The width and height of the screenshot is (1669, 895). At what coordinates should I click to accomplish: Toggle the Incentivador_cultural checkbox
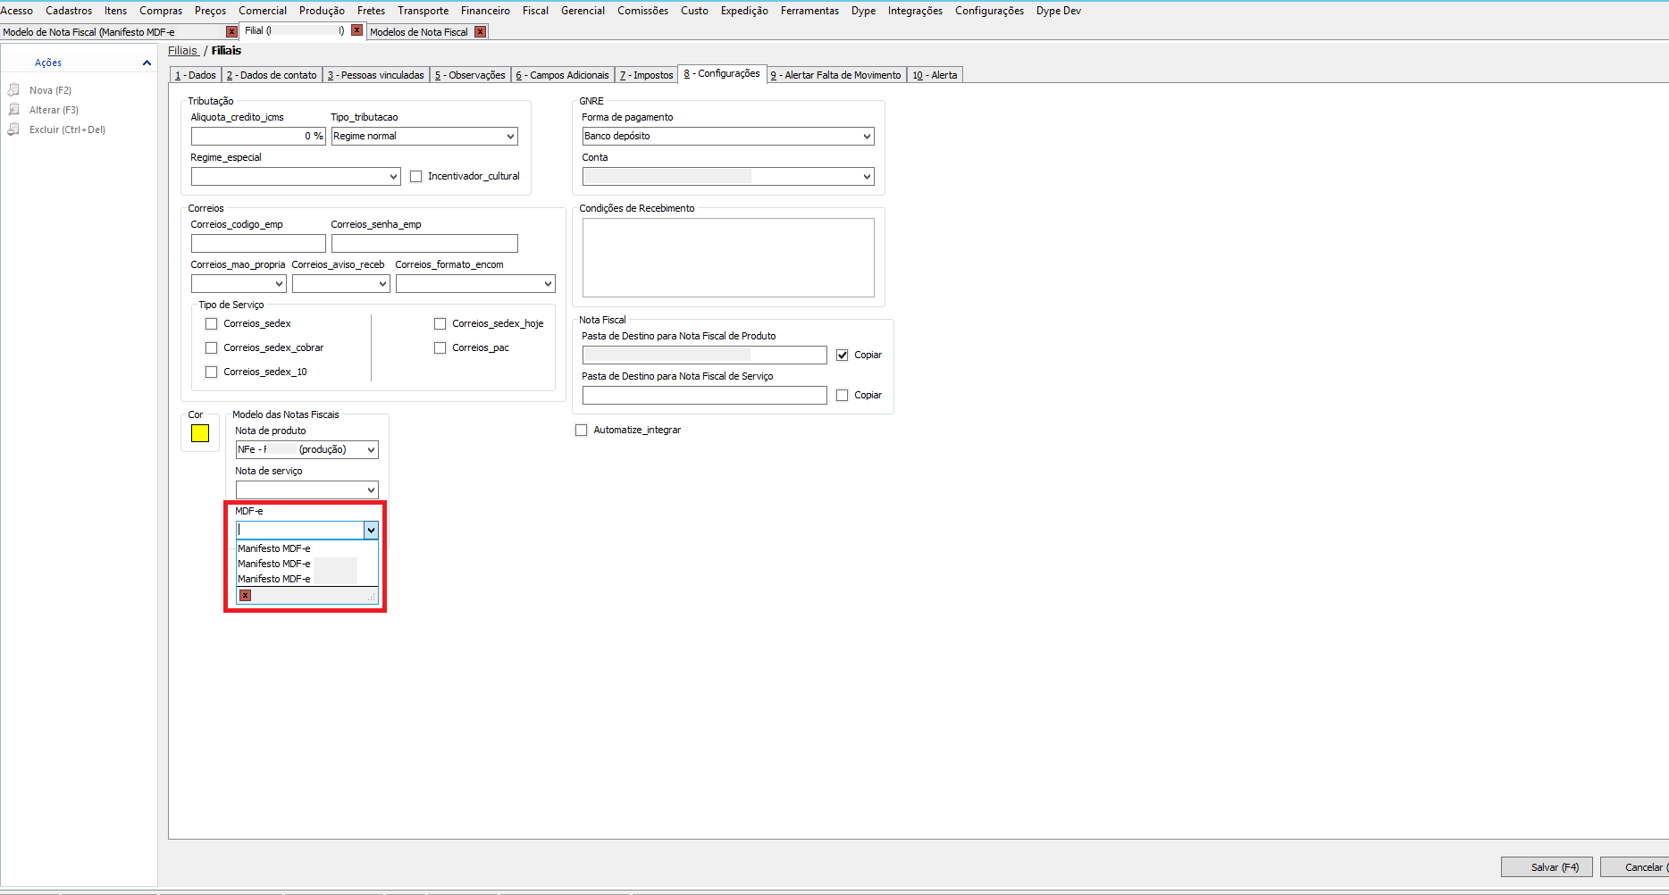tap(416, 177)
